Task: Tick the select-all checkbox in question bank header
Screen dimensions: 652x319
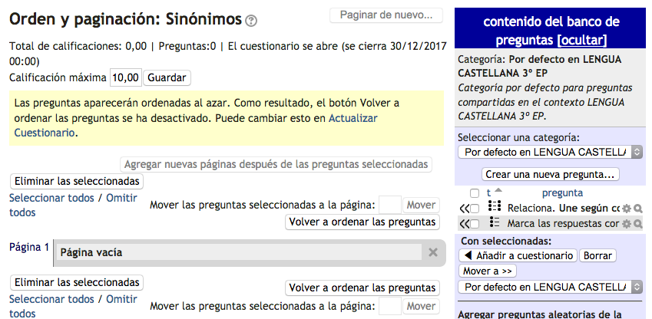Action: [475, 193]
